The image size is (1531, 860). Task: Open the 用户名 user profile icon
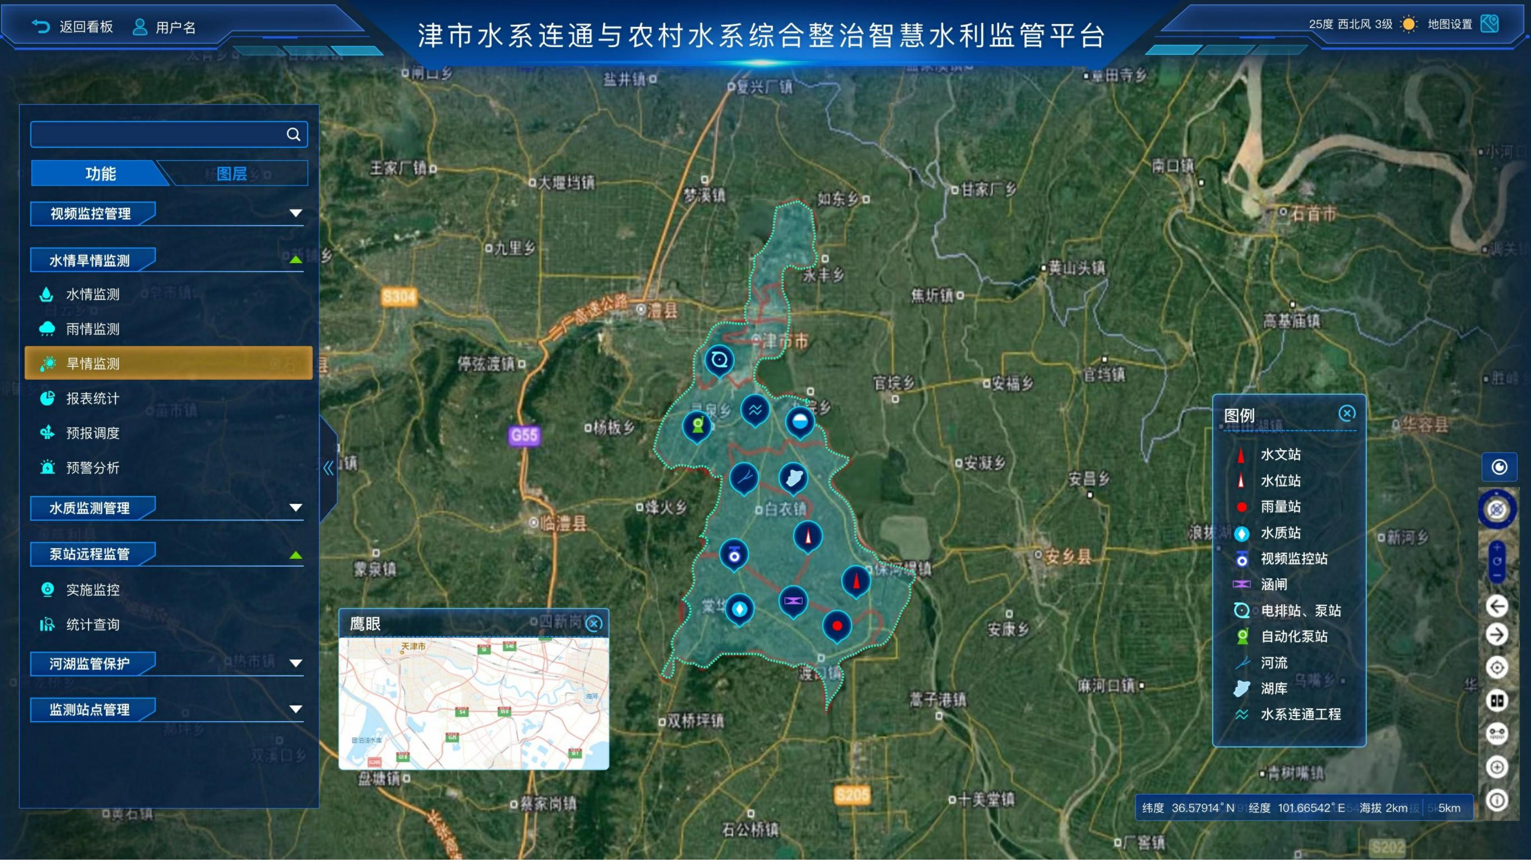pyautogui.click(x=140, y=27)
